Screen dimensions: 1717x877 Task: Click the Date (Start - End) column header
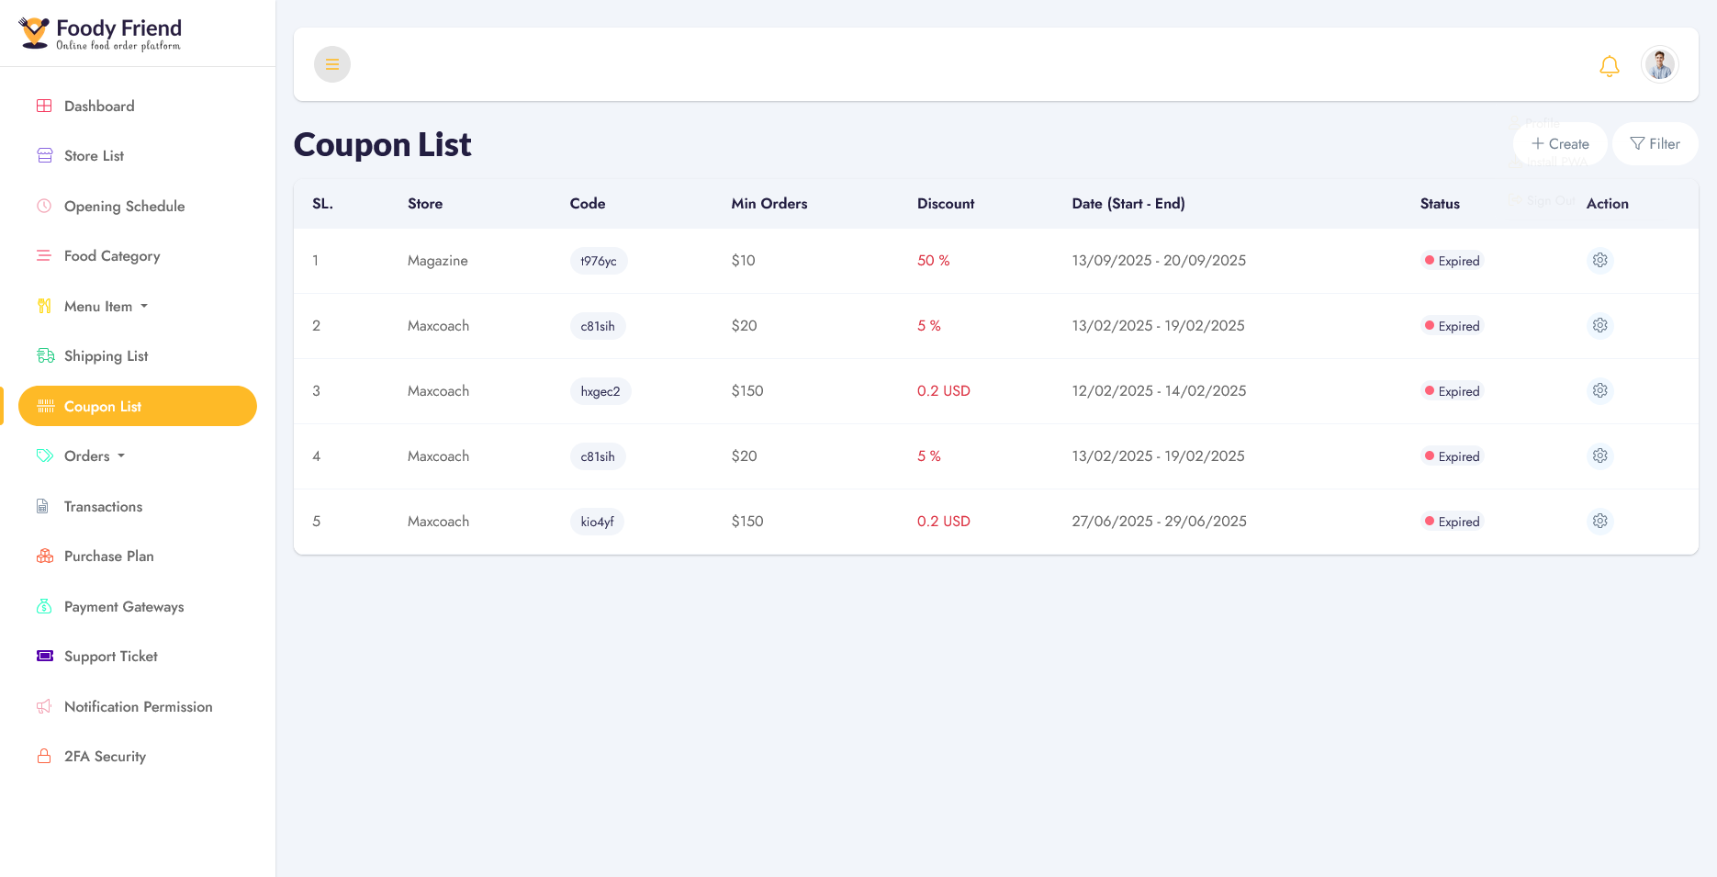pos(1128,204)
